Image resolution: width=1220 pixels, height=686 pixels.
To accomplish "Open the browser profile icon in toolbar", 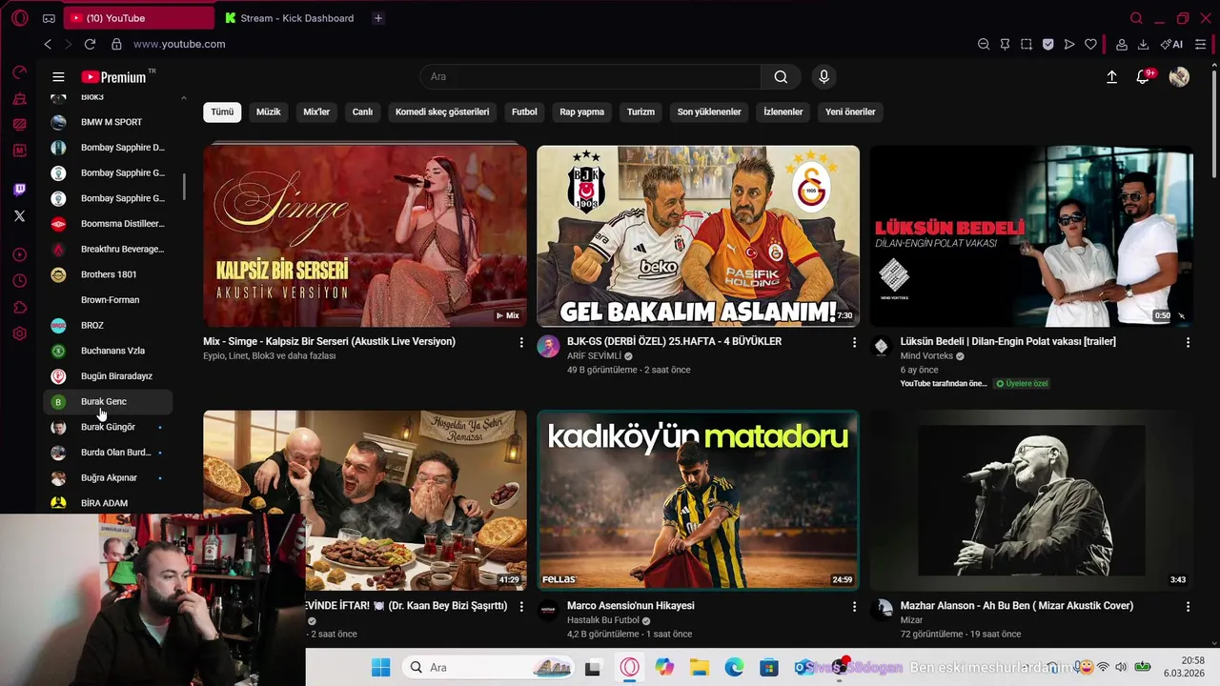I will coord(1122,44).
